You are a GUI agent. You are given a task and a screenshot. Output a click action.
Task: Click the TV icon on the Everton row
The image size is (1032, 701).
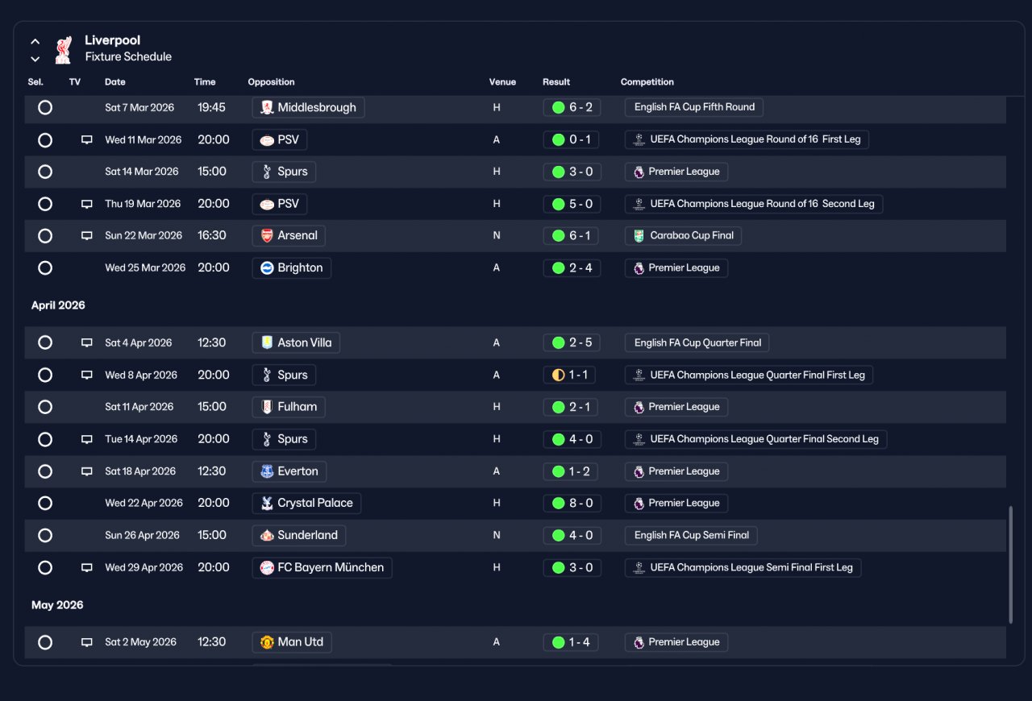tap(87, 472)
